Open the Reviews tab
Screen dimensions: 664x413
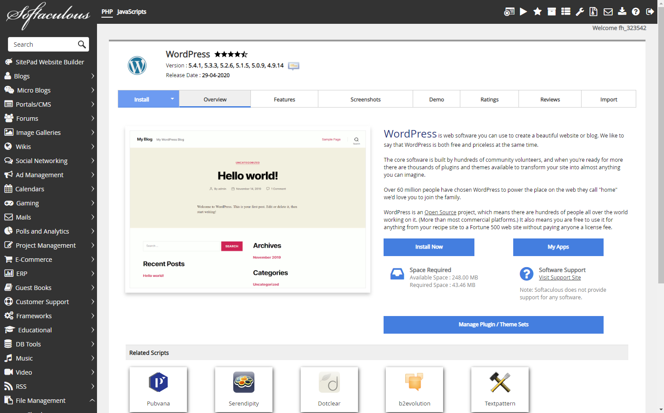coord(550,99)
